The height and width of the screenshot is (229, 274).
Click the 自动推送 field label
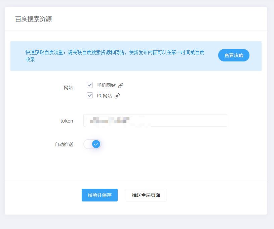pos(64,144)
